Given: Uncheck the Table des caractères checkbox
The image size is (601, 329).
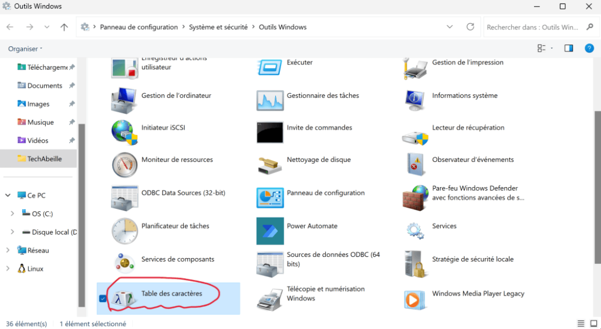Looking at the screenshot, I should [x=103, y=299].
